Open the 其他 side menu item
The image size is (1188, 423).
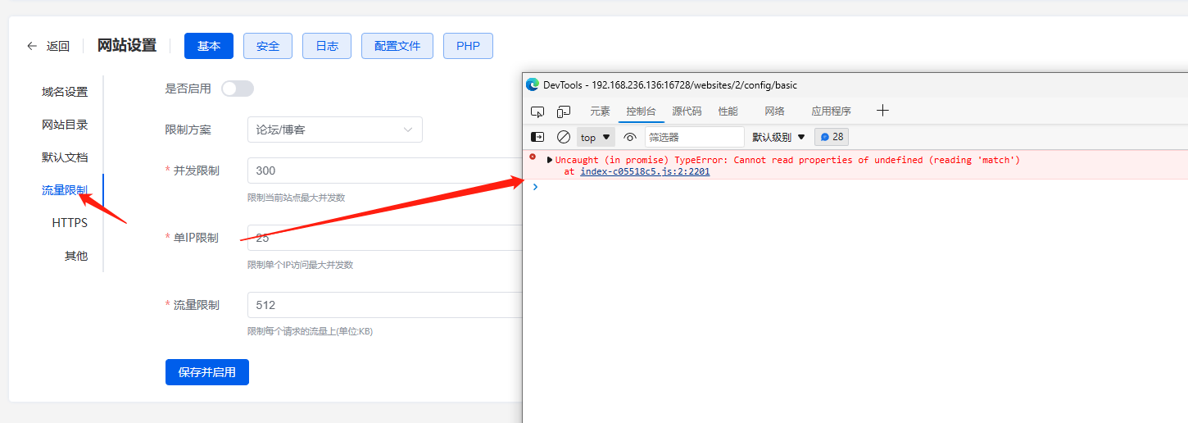pyautogui.click(x=76, y=256)
